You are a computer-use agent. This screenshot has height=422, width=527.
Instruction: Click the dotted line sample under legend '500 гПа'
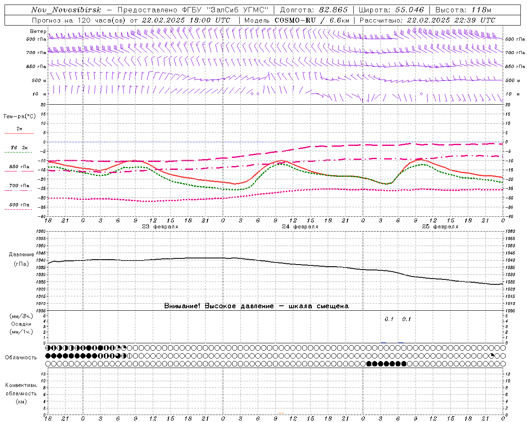(x=19, y=210)
